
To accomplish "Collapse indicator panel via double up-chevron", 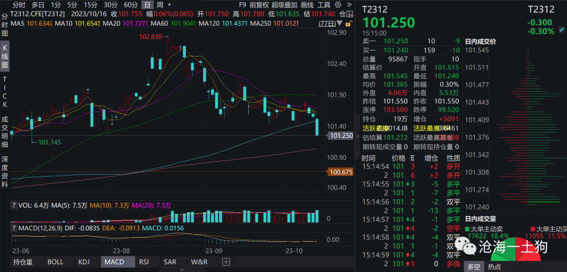I will (181, 270).
